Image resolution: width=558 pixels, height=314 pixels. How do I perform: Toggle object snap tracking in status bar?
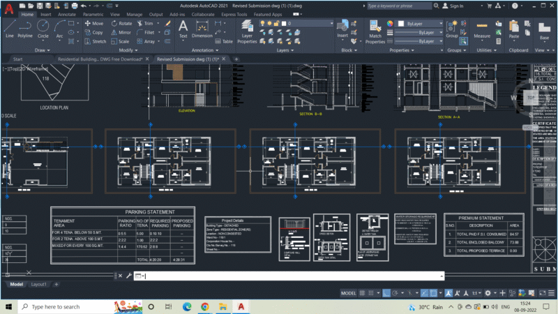[425, 293]
